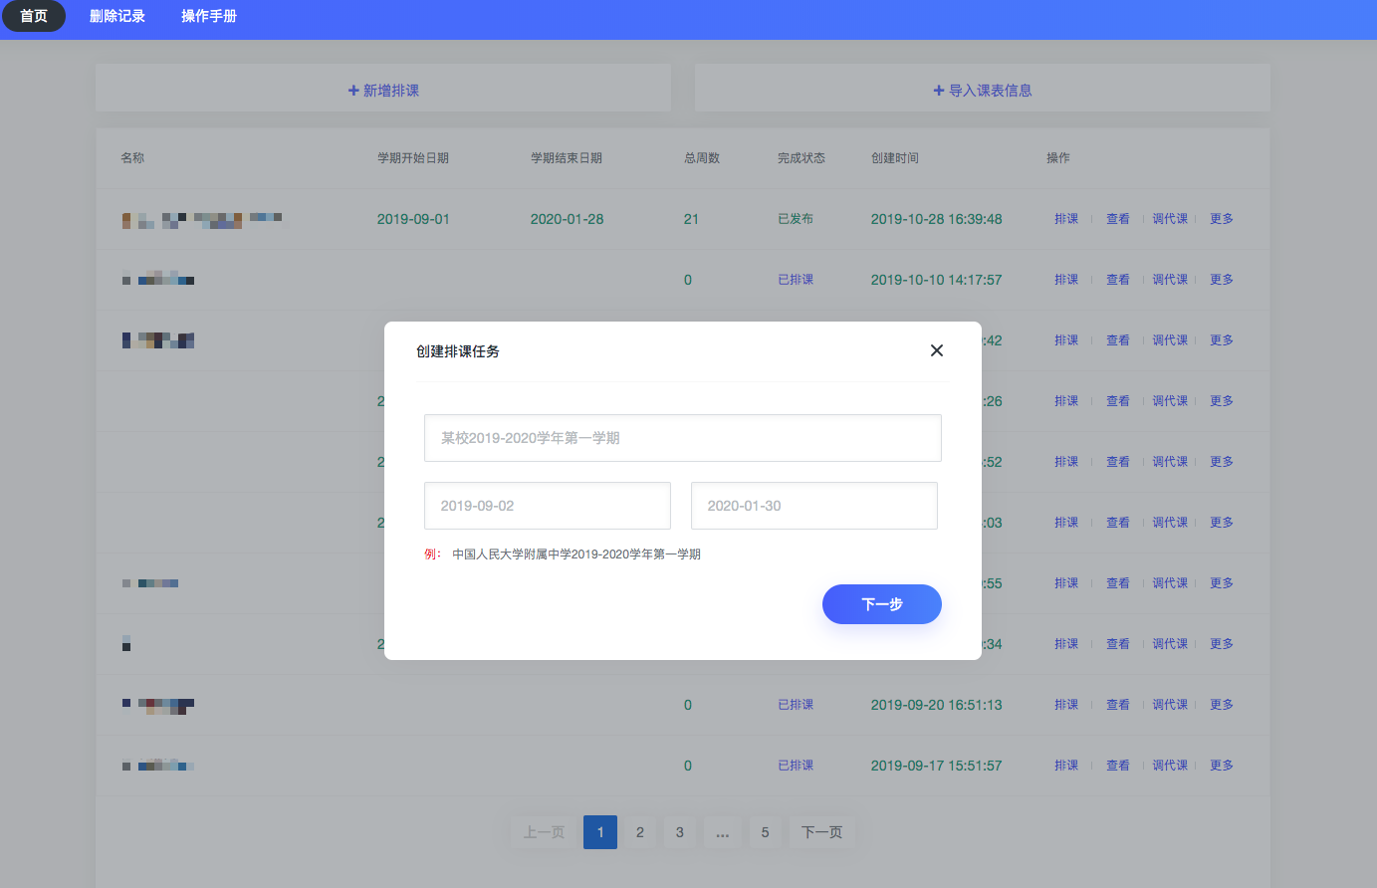
Task: Click 排课 in the 2019-09-20 16:51:13 row
Action: point(1066,705)
